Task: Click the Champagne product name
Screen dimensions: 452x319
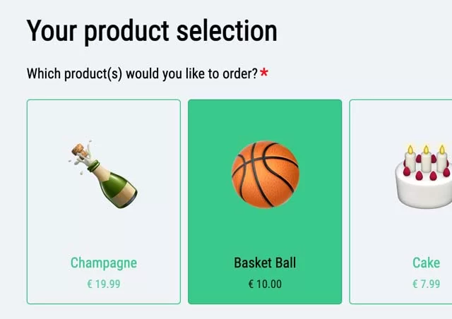Action: coord(104,263)
